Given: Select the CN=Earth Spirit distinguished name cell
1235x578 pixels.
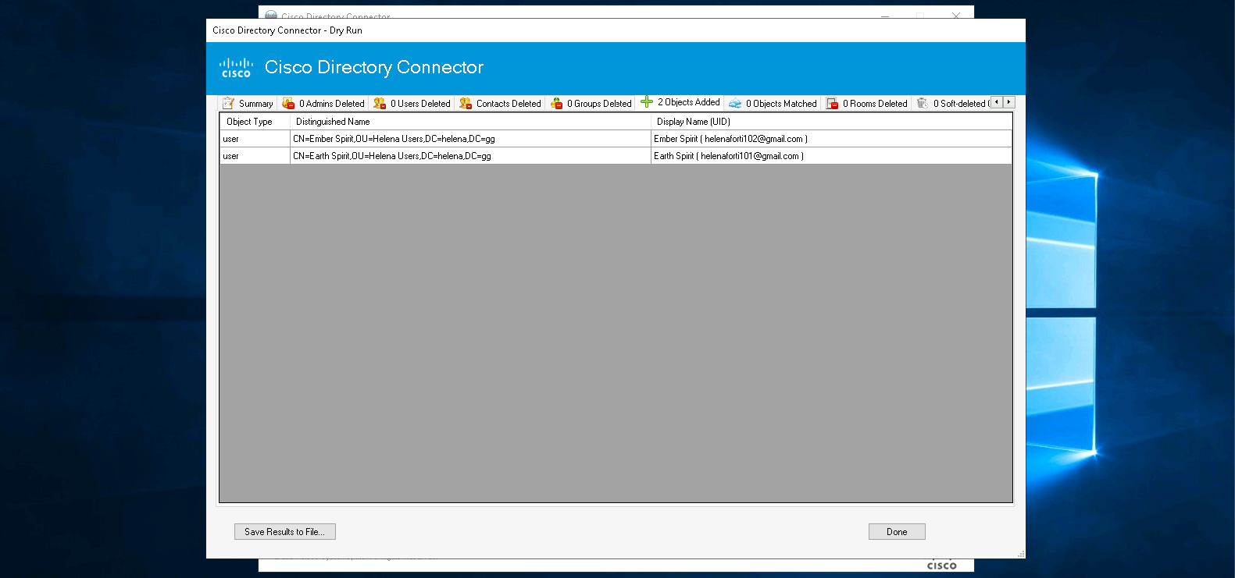Looking at the screenshot, I should [392, 156].
